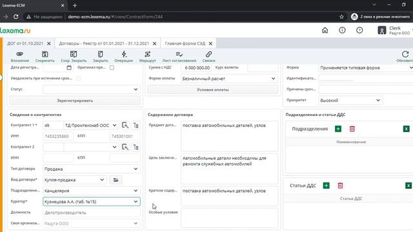Search Контрагент 2 with lookup icon
This screenshot has width=413, height=232.
[125, 147]
